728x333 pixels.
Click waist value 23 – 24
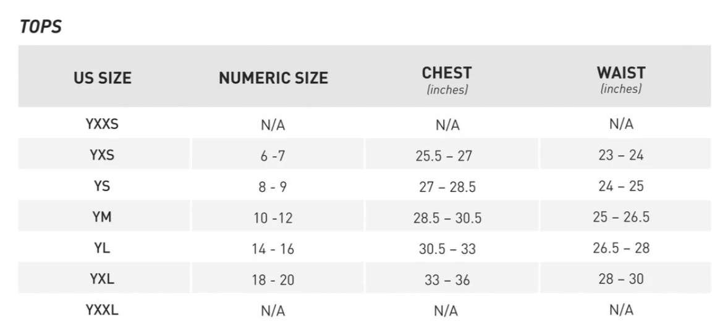click(x=621, y=155)
